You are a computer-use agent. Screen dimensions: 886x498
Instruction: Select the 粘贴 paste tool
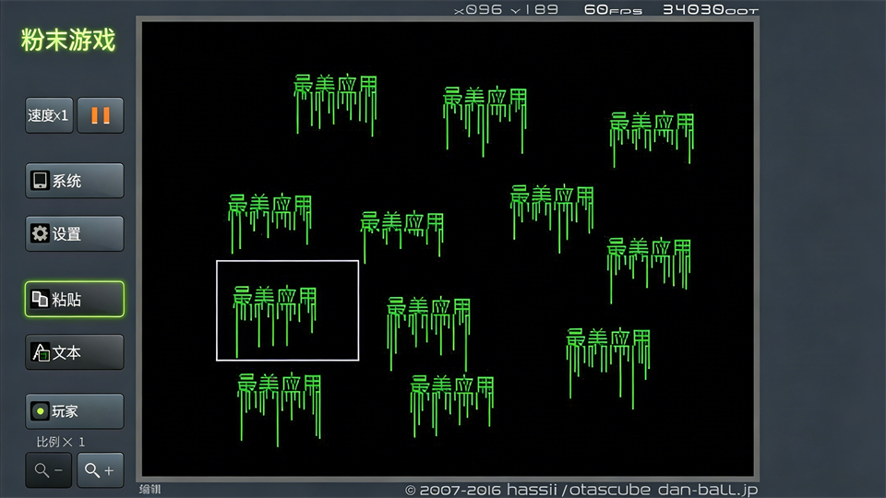[74, 299]
